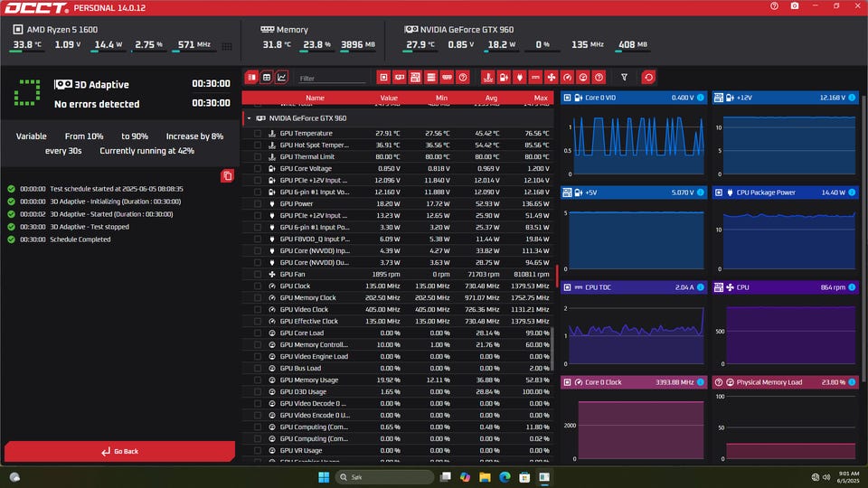Image resolution: width=868 pixels, height=488 pixels.
Task: Open Microsoft Store from the taskbar
Action: click(x=524, y=477)
